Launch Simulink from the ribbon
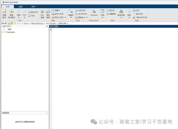The height and width of the screenshot is (129, 178). (x=94, y=13)
